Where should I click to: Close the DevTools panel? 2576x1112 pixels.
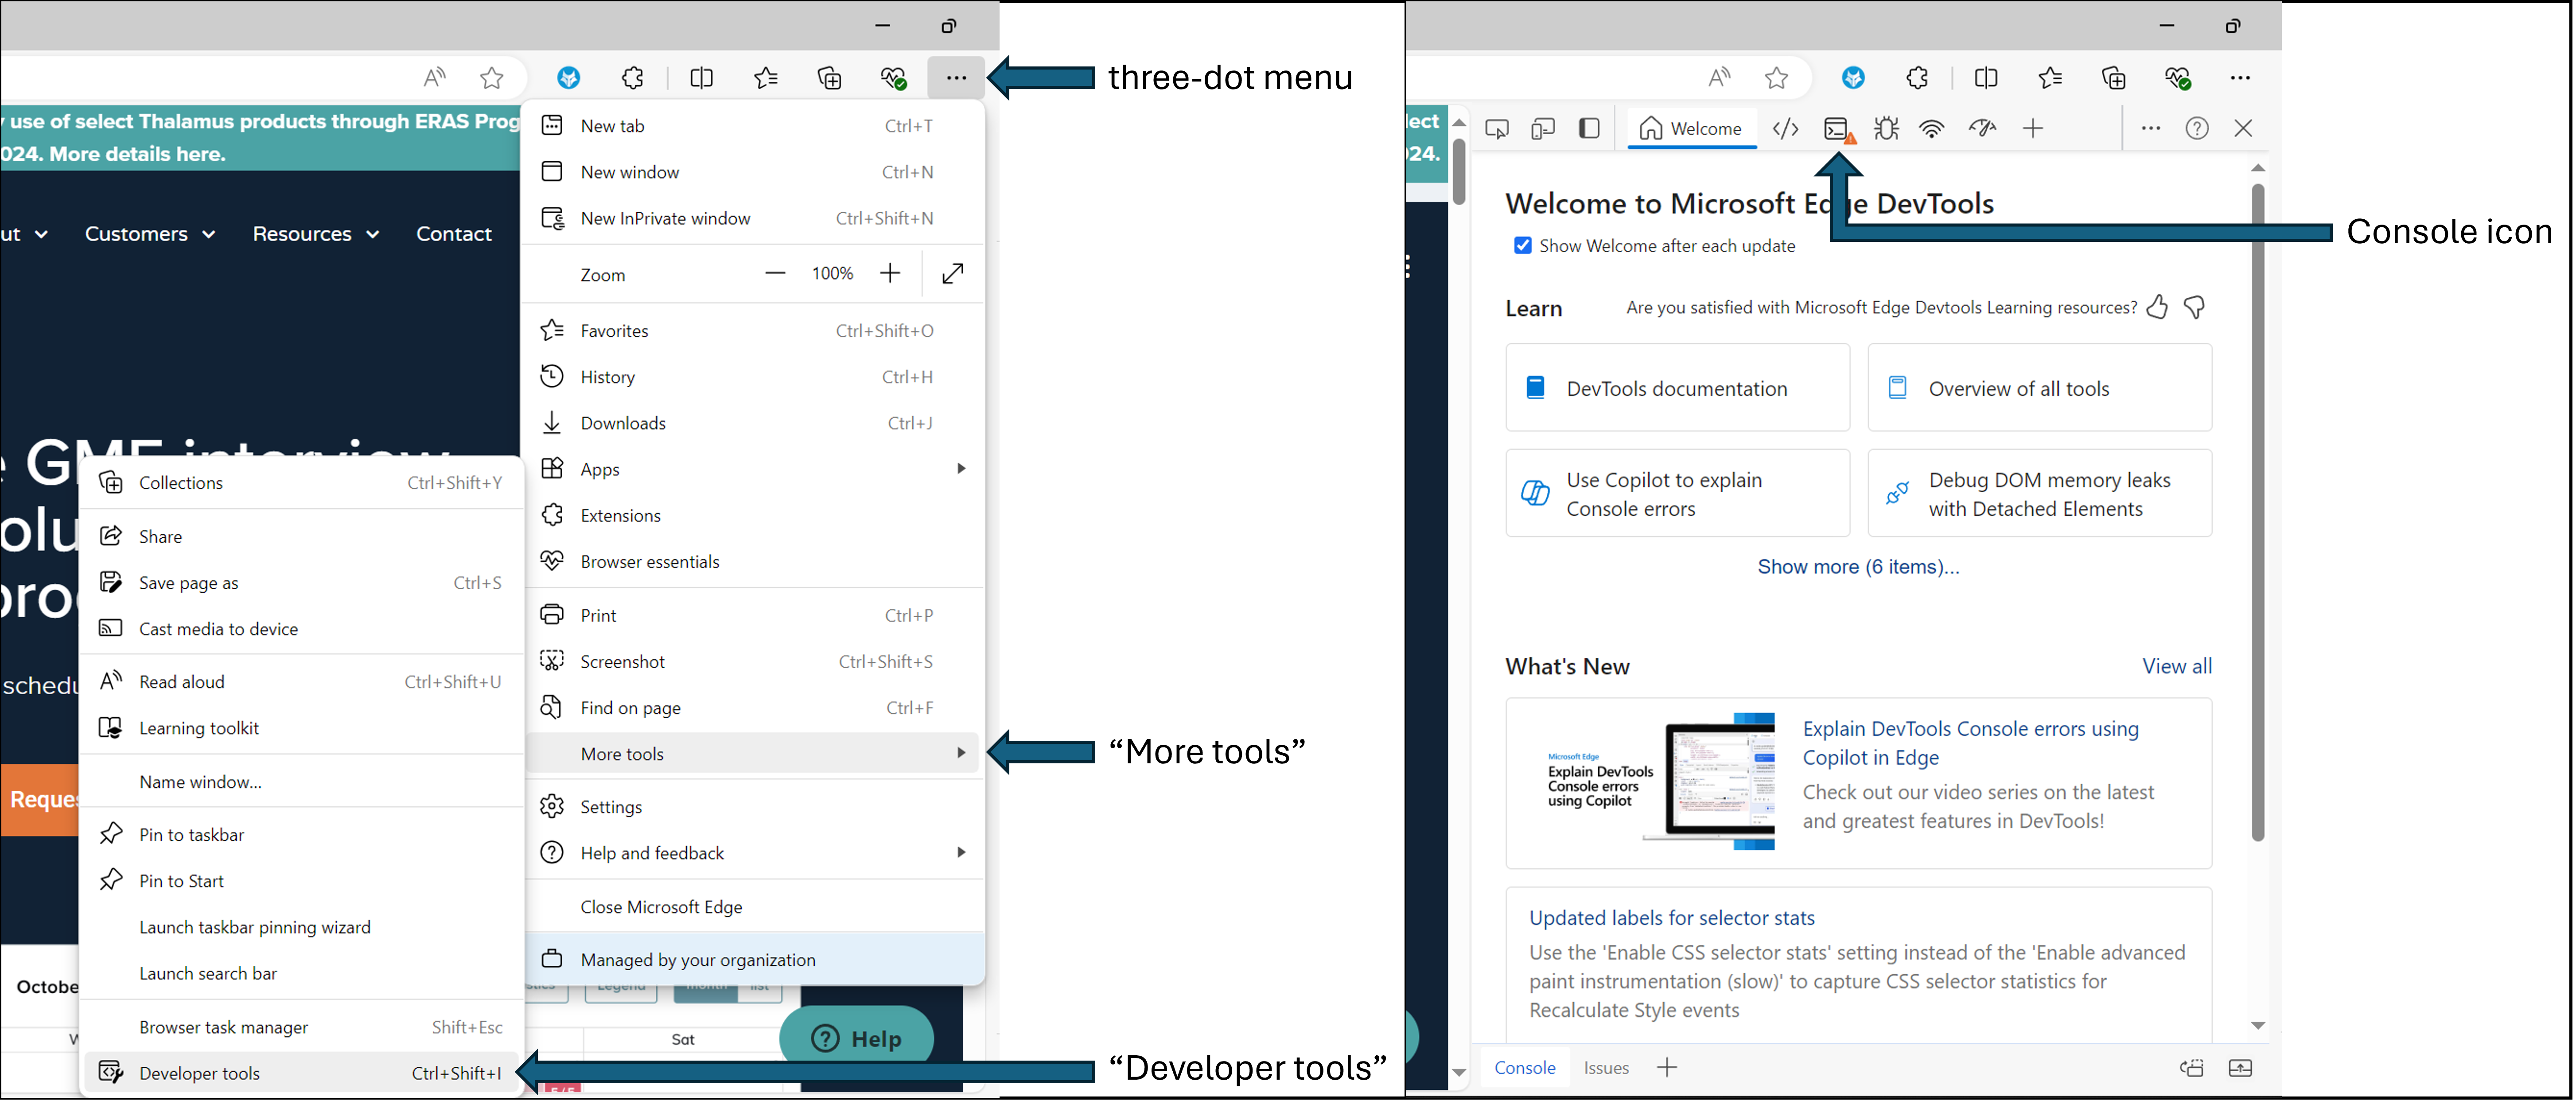click(x=2243, y=128)
